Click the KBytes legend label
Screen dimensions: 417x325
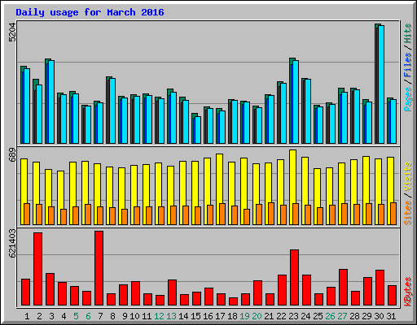407,292
